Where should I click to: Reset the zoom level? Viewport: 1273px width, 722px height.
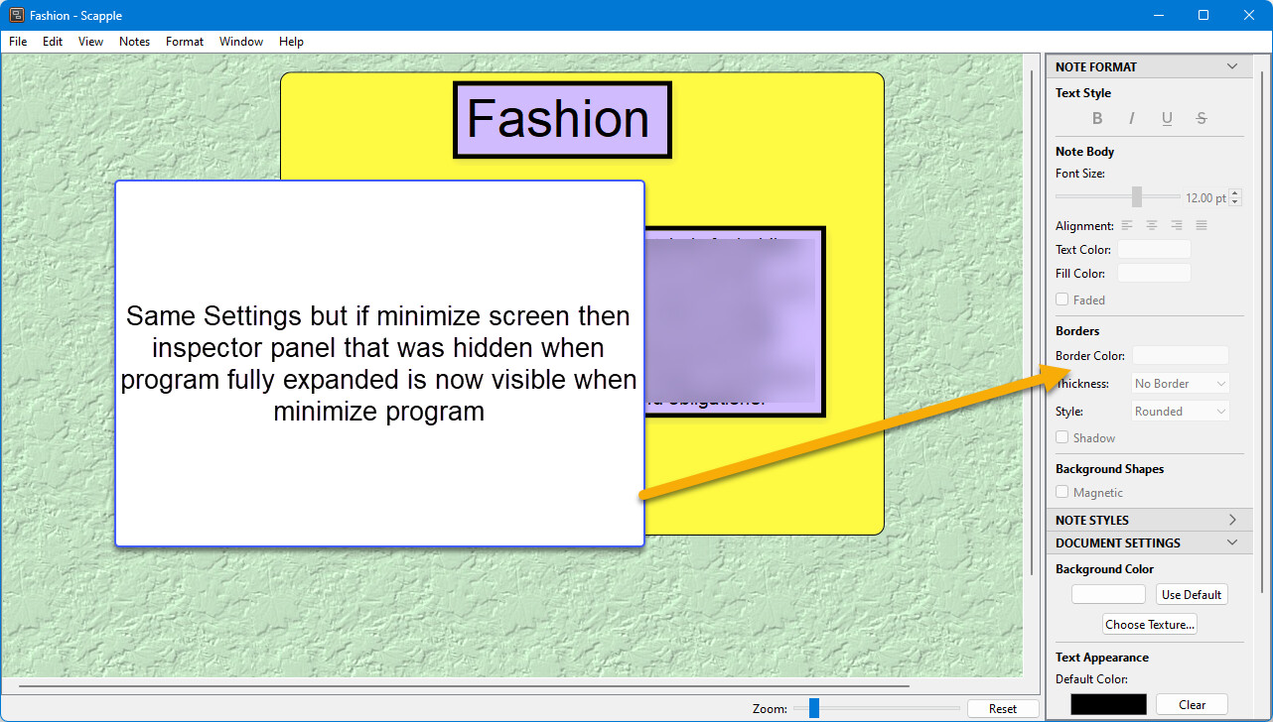coord(1003,708)
